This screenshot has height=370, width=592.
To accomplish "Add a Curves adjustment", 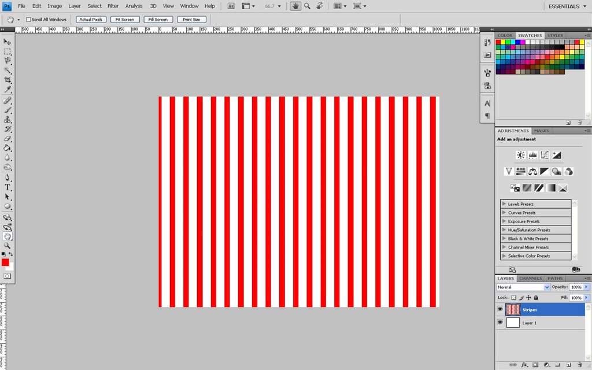I will tap(545, 155).
